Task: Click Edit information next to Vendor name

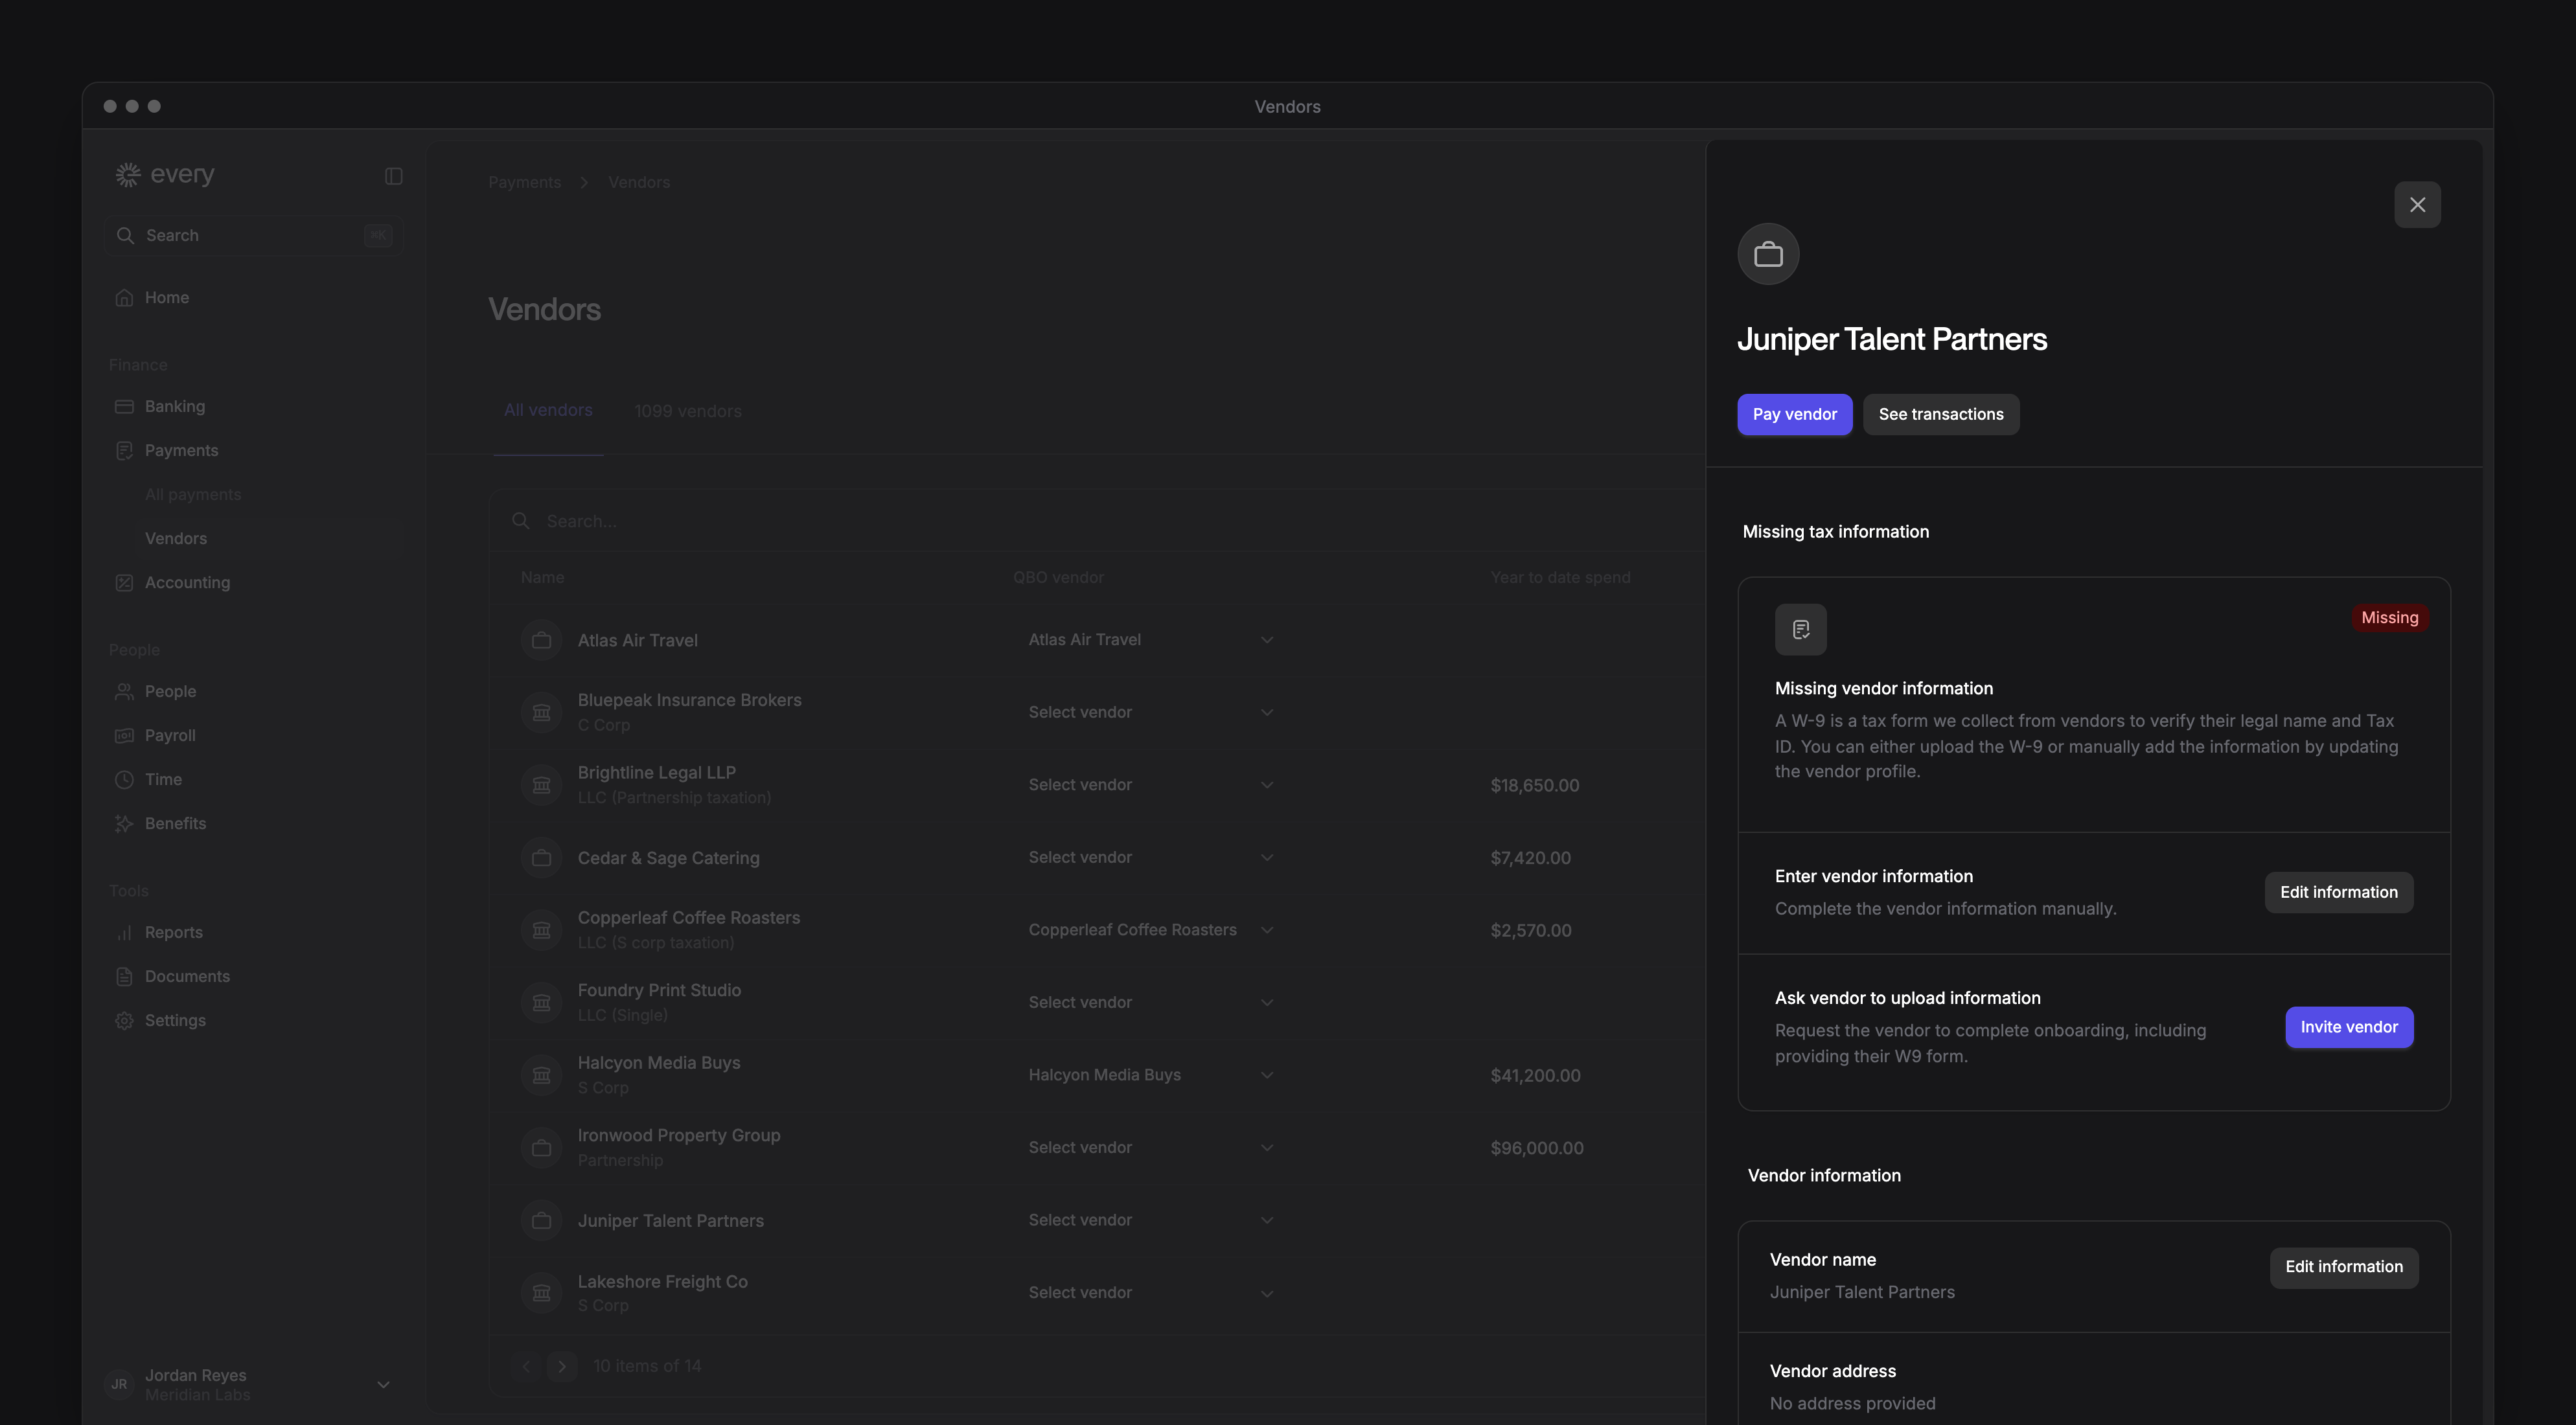Action: click(2343, 1267)
